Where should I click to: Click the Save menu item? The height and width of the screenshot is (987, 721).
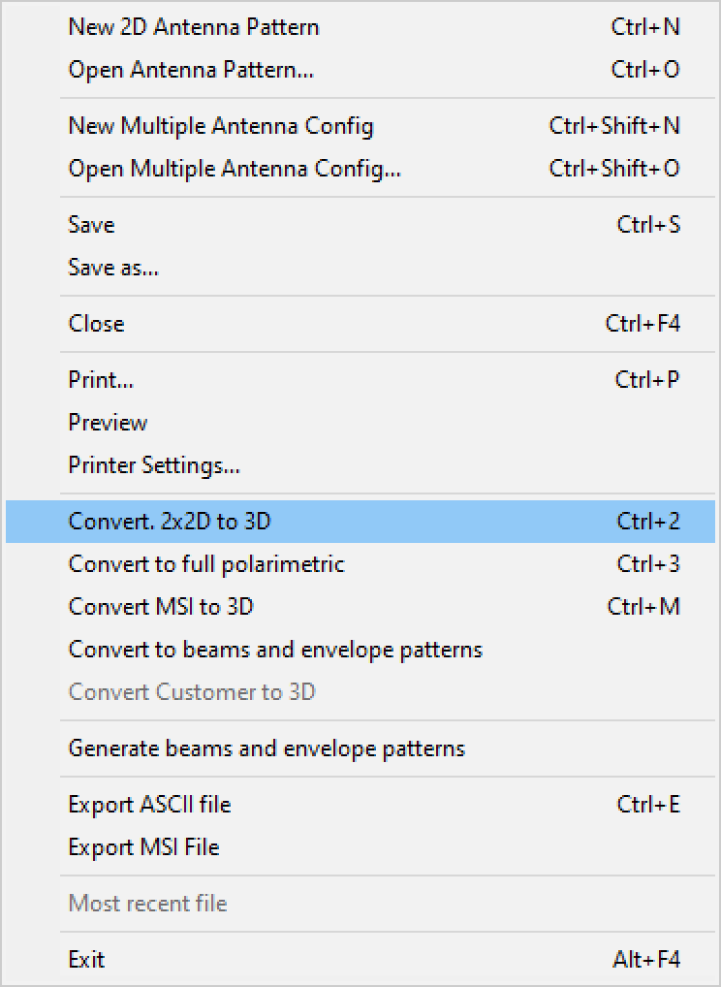pos(92,225)
